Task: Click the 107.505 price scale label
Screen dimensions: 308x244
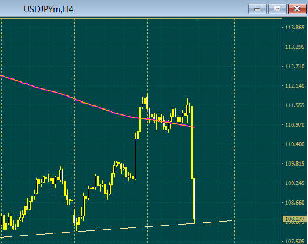Action: pyautogui.click(x=294, y=242)
